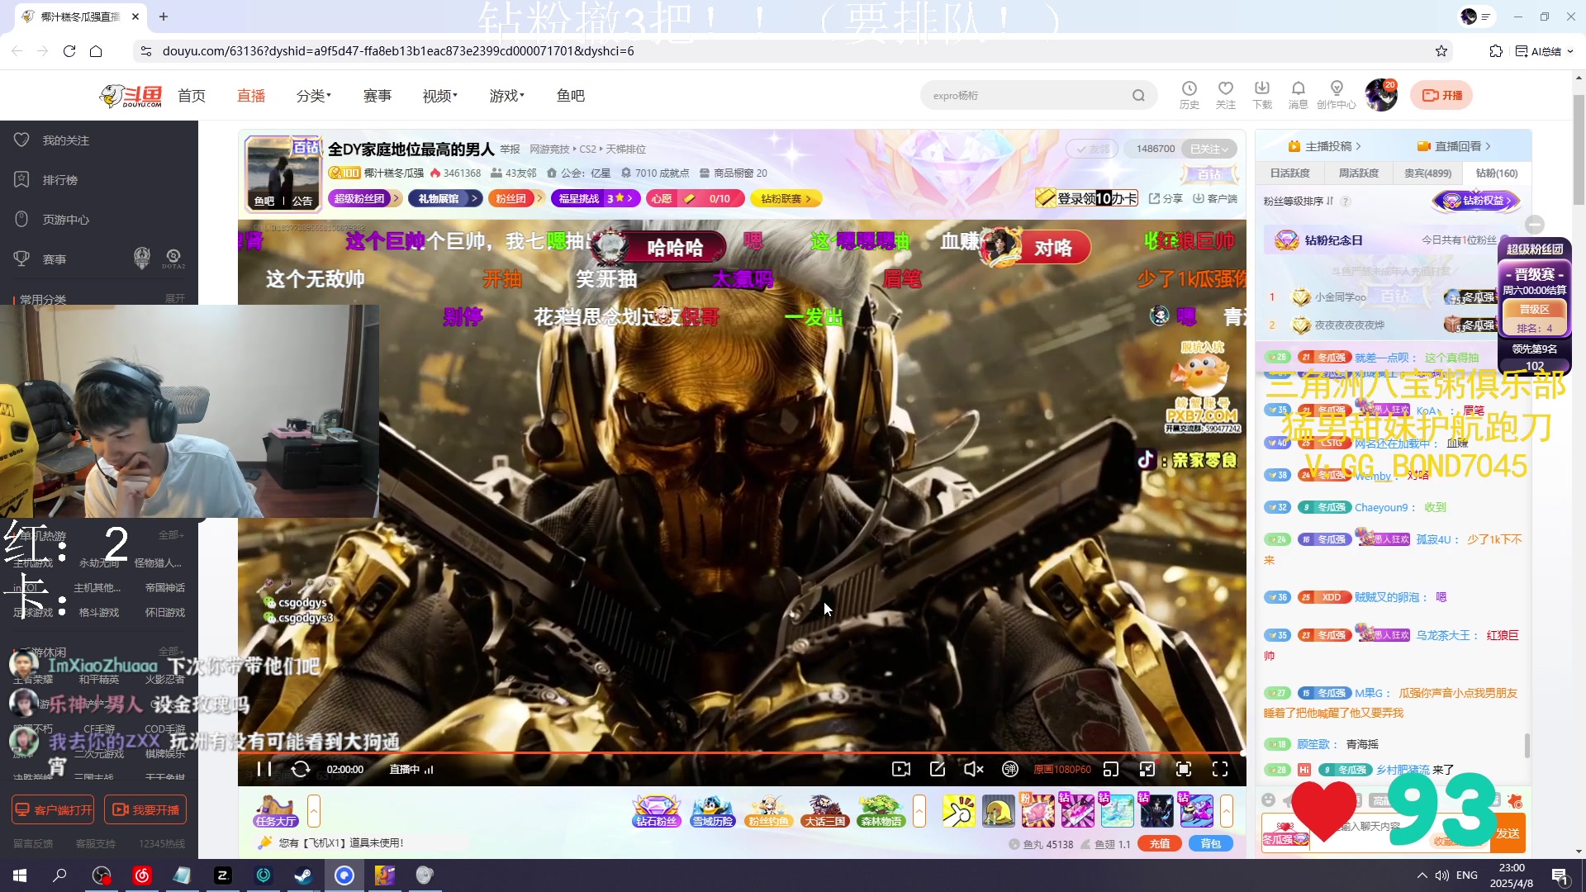Open the 钻石粉丝 activity icon
Viewport: 1586px width, 892px height.
(657, 811)
